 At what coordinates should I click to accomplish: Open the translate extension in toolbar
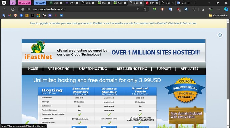(x=170, y=9)
